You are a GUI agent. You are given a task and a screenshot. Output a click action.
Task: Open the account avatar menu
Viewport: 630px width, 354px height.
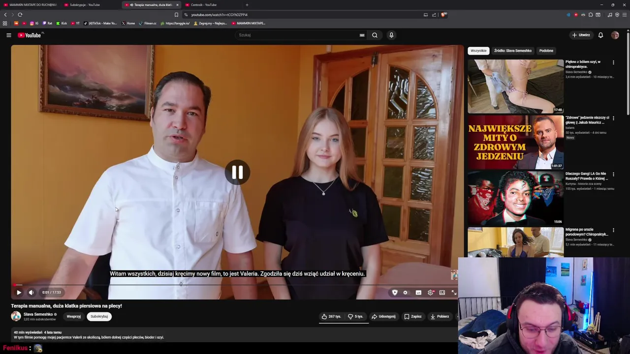pos(615,35)
